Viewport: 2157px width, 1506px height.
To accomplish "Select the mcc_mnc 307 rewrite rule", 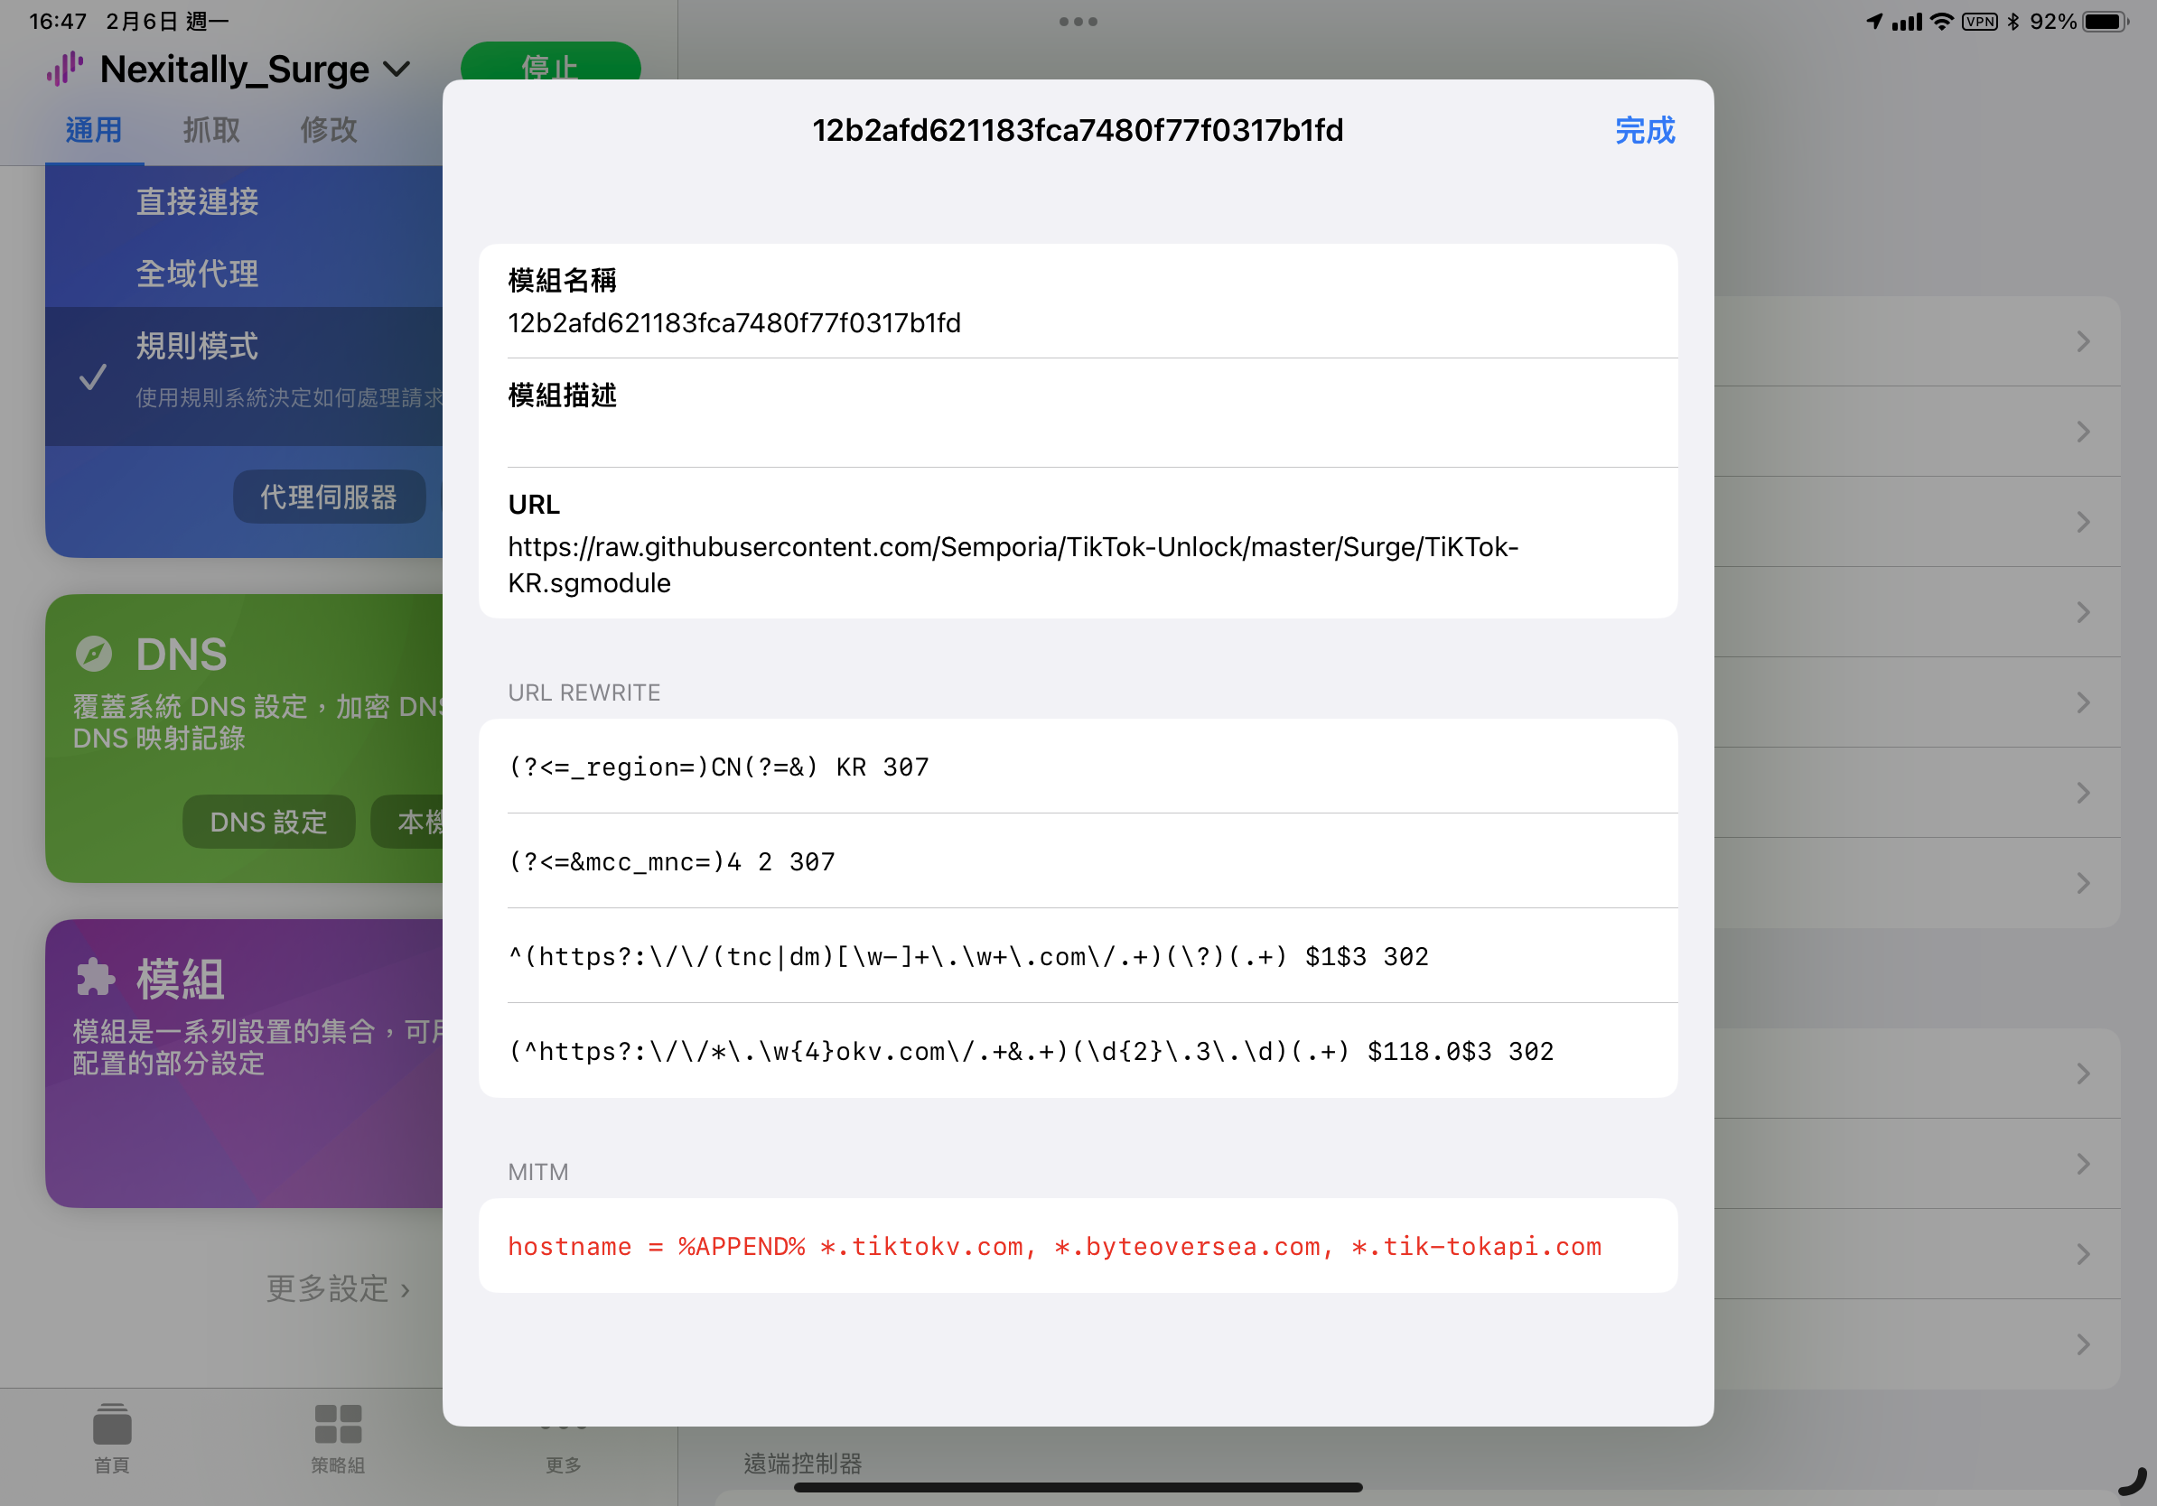I will 1078,861.
